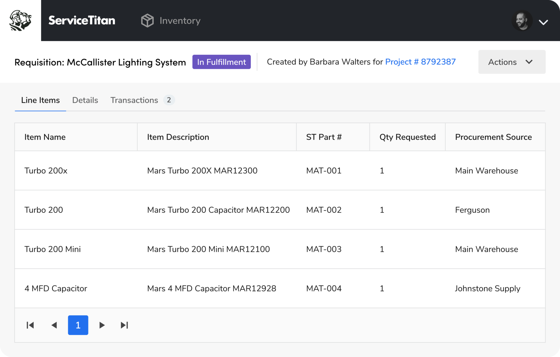This screenshot has height=357, width=560.
Task: Open Project # 8792387 link
Action: tap(420, 62)
